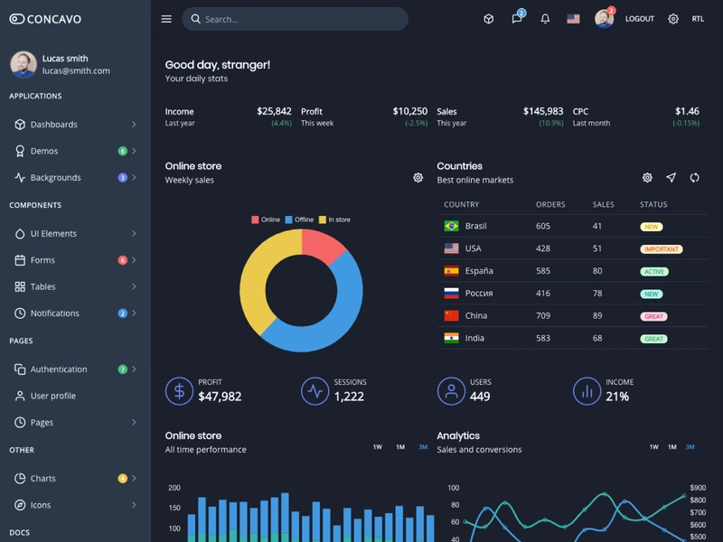Image resolution: width=723 pixels, height=542 pixels.
Task: Click the Users person circle icon
Action: pos(451,391)
